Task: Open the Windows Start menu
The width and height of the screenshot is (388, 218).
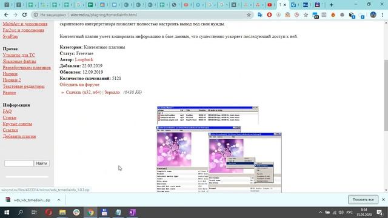Action: coord(7,213)
